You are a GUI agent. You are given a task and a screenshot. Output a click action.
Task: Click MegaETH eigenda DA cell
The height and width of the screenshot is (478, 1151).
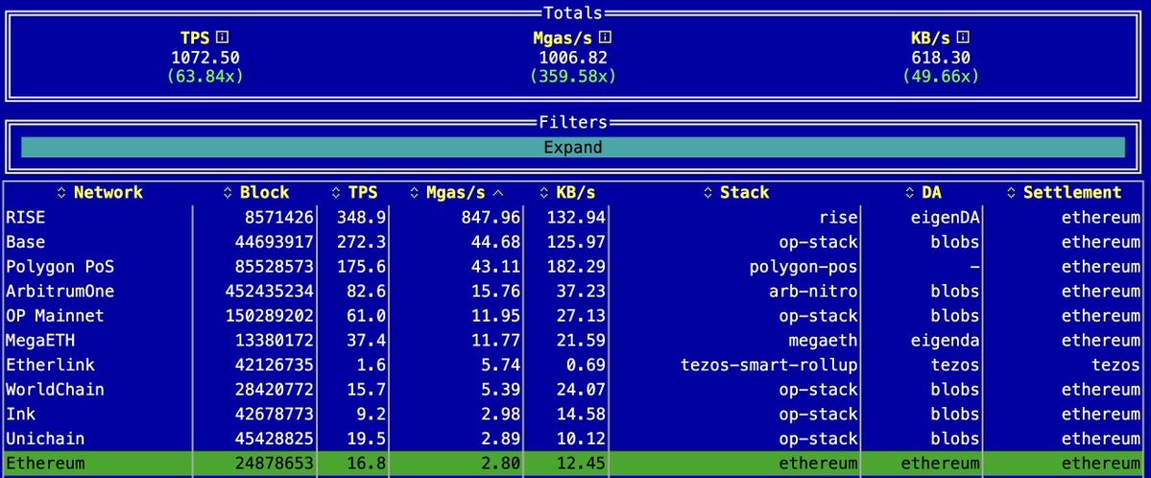click(x=946, y=341)
